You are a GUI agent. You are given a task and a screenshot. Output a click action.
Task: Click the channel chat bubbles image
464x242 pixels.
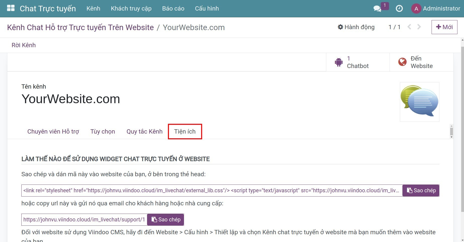tap(419, 102)
